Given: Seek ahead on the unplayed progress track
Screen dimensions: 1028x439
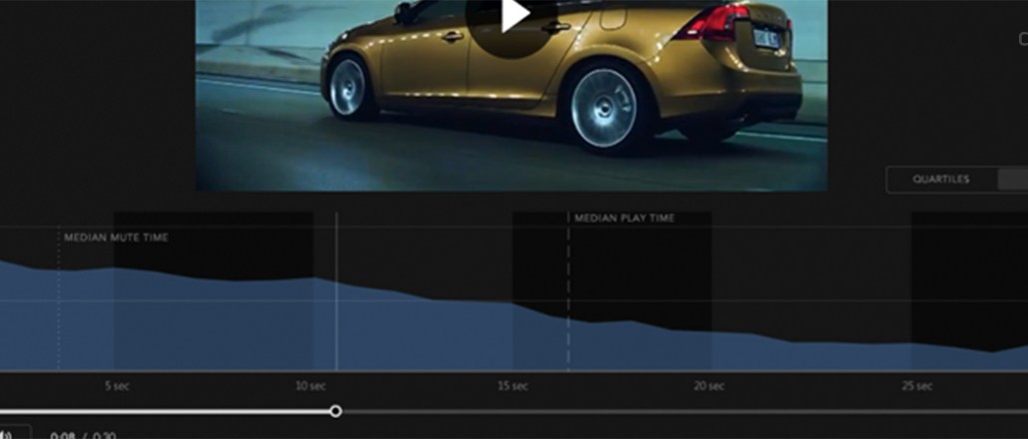Looking at the screenshot, I should (679, 411).
